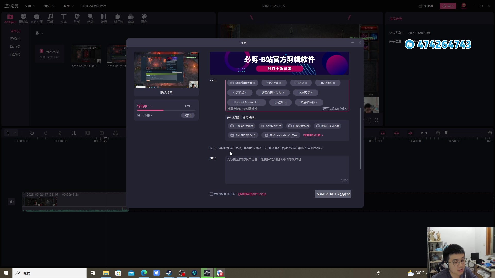Expand the selection tool dropdown arrow

click(15, 133)
